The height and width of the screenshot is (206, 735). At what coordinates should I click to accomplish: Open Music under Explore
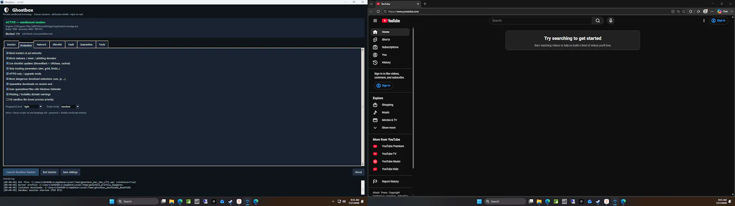pos(390,113)
